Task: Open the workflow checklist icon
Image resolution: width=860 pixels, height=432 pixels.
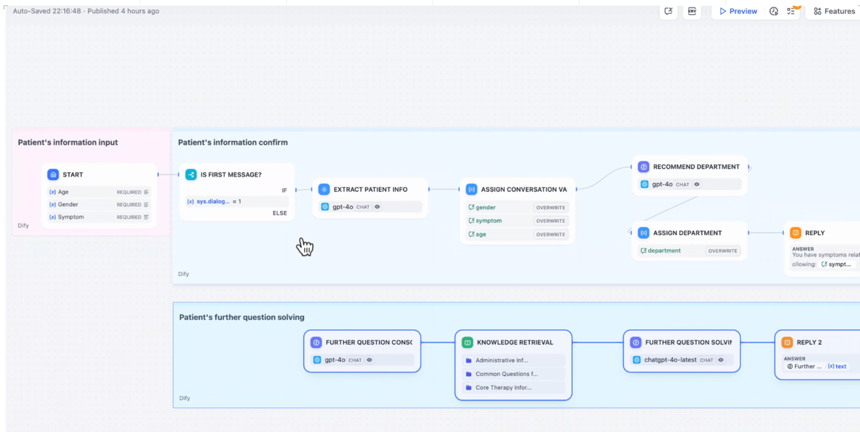Action: pos(791,11)
